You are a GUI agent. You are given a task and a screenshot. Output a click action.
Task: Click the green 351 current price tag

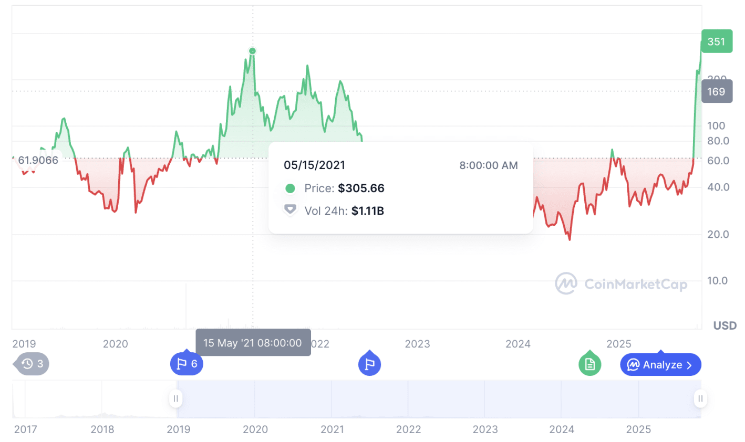pos(717,41)
